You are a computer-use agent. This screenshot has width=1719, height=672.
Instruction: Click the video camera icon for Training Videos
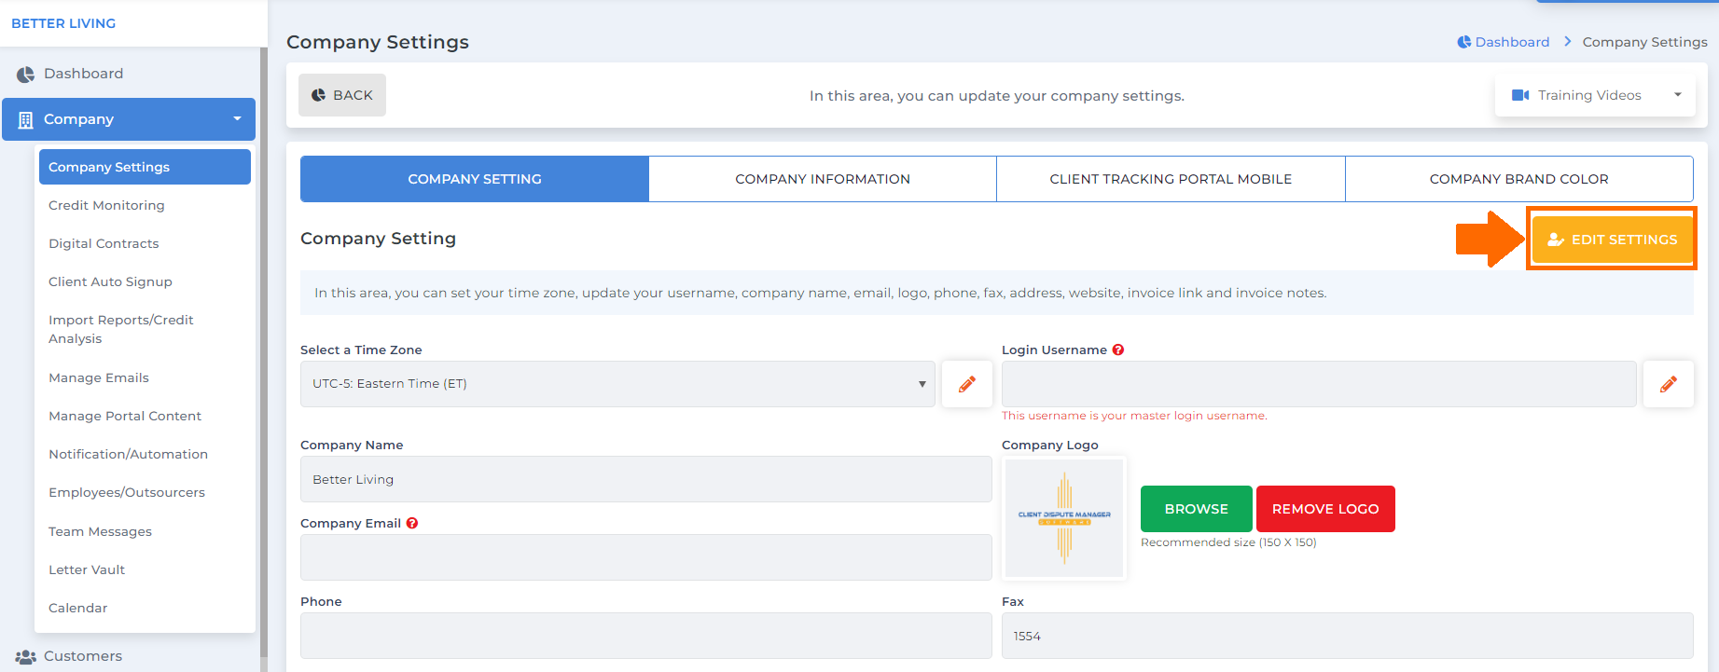1520,95
